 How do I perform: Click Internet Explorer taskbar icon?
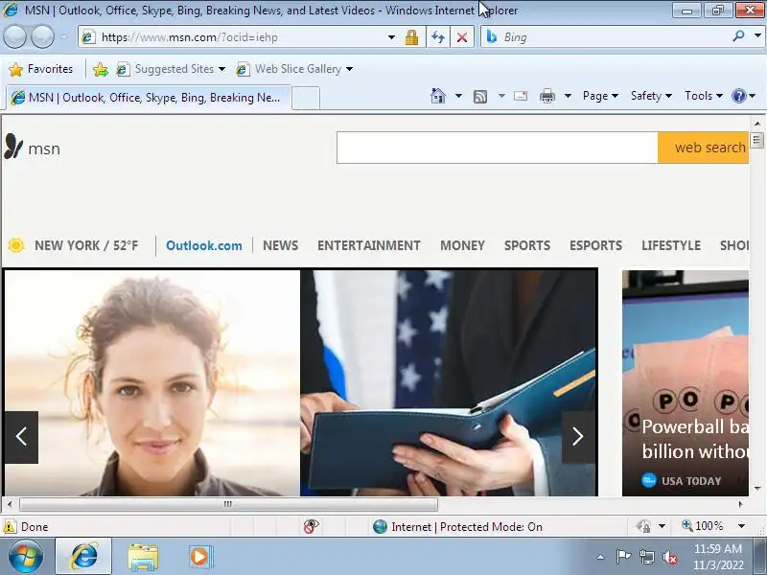83,557
